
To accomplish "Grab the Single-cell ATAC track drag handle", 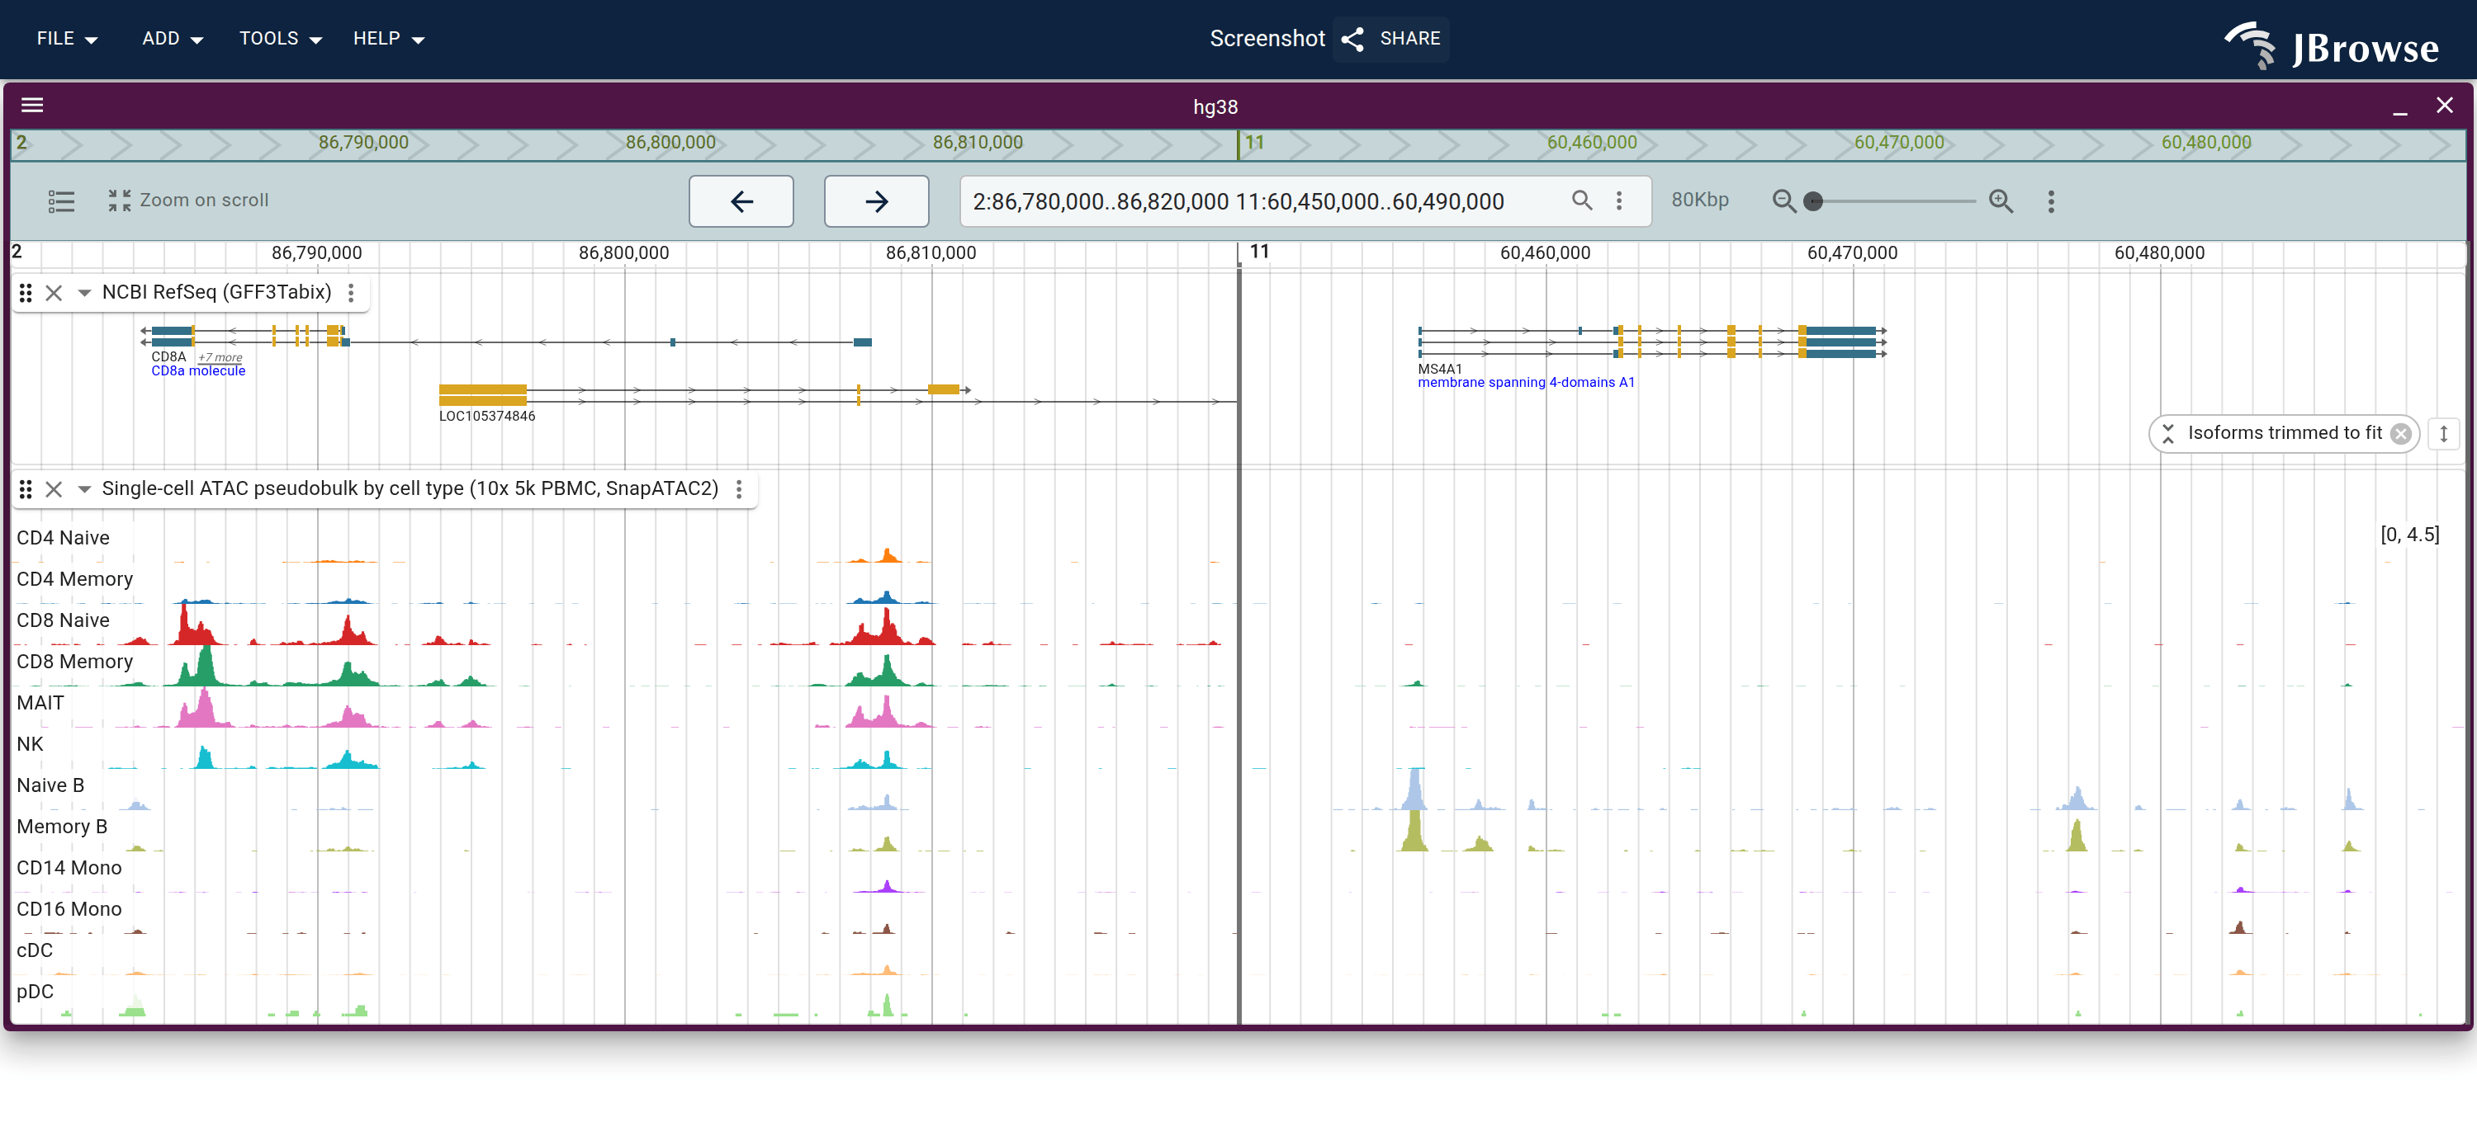I will pos(26,490).
